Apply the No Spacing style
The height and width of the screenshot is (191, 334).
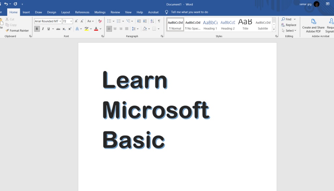(193, 25)
